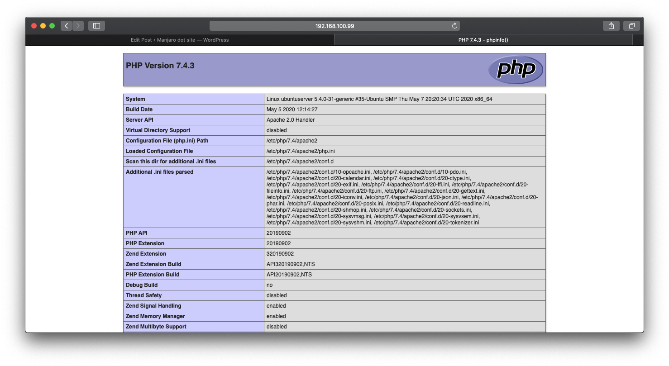
Task: Click the Thread Safety label
Action: pos(143,295)
